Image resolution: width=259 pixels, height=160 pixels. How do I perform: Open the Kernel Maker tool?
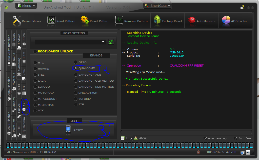tap(27, 21)
